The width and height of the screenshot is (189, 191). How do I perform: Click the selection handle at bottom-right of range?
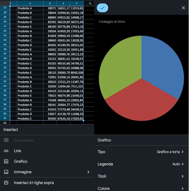[x=83, y=121]
